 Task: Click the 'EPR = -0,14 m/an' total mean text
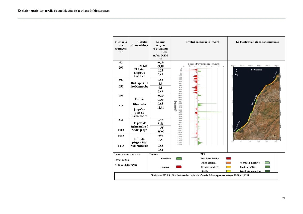126,165
